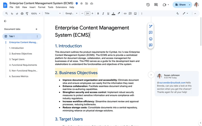202x126 pixels.
Task: Decrease font size with minus button
Action: point(82,13)
